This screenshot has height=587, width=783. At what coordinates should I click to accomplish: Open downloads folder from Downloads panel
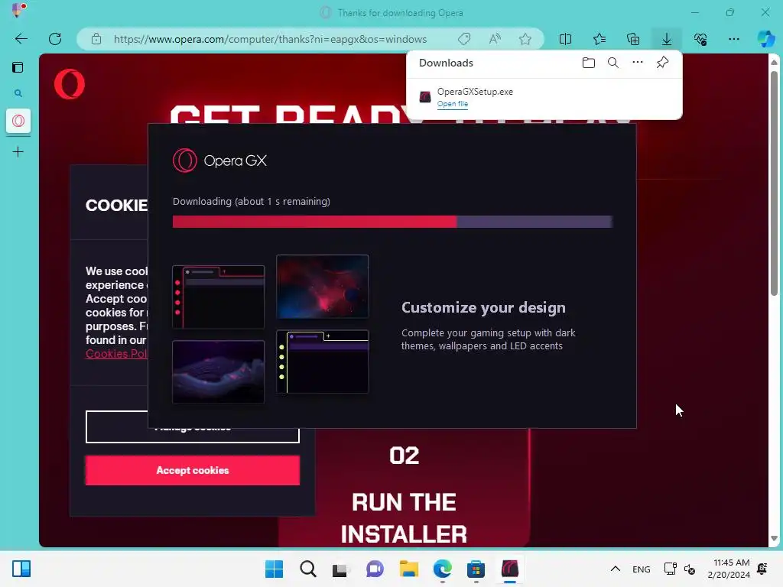[589, 63]
